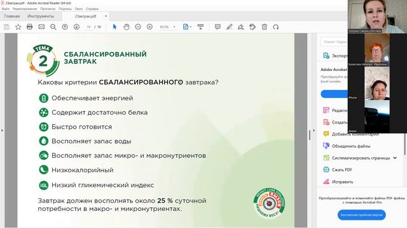Click the stamp tool icon

coord(252,27)
